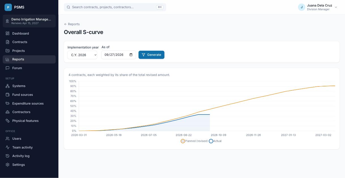Click the orange Planned legend swatch
Screen dimensions: 345x178
coord(183,141)
